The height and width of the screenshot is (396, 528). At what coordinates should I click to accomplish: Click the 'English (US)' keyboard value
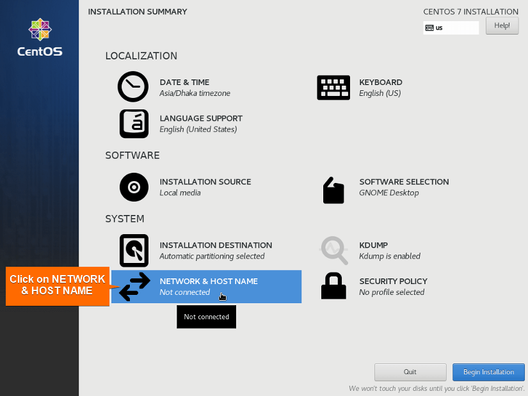[x=380, y=93]
